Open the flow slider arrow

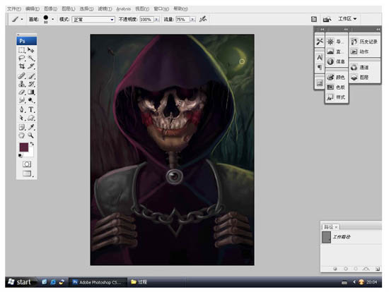193,19
